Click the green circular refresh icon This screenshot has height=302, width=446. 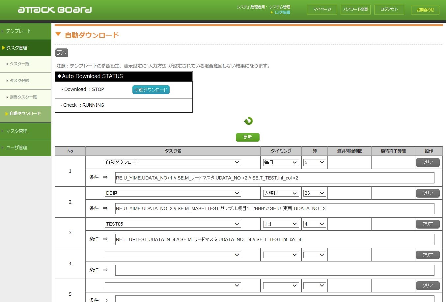click(x=248, y=121)
